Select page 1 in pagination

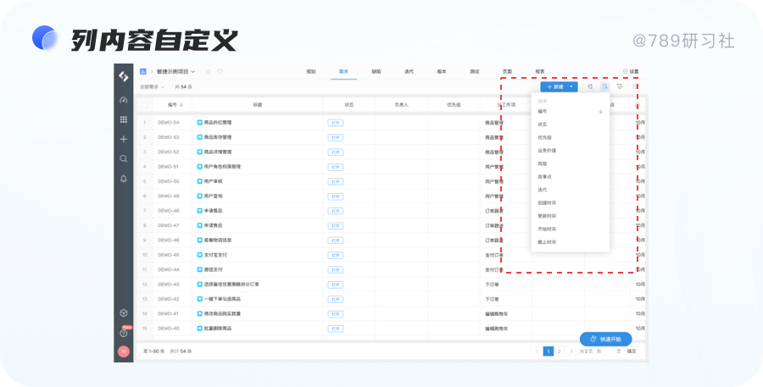(x=549, y=351)
